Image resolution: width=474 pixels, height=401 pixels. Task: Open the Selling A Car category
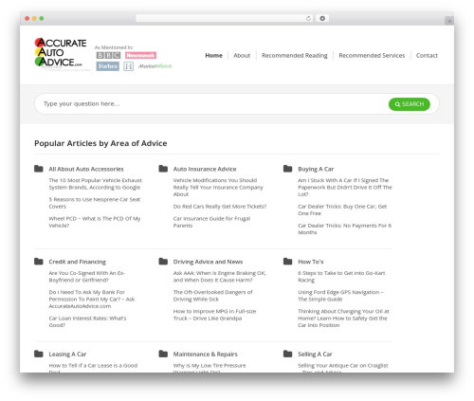pos(315,354)
